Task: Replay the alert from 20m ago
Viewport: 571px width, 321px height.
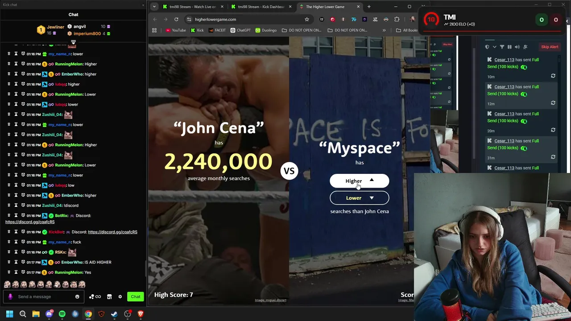Action: pos(553,130)
